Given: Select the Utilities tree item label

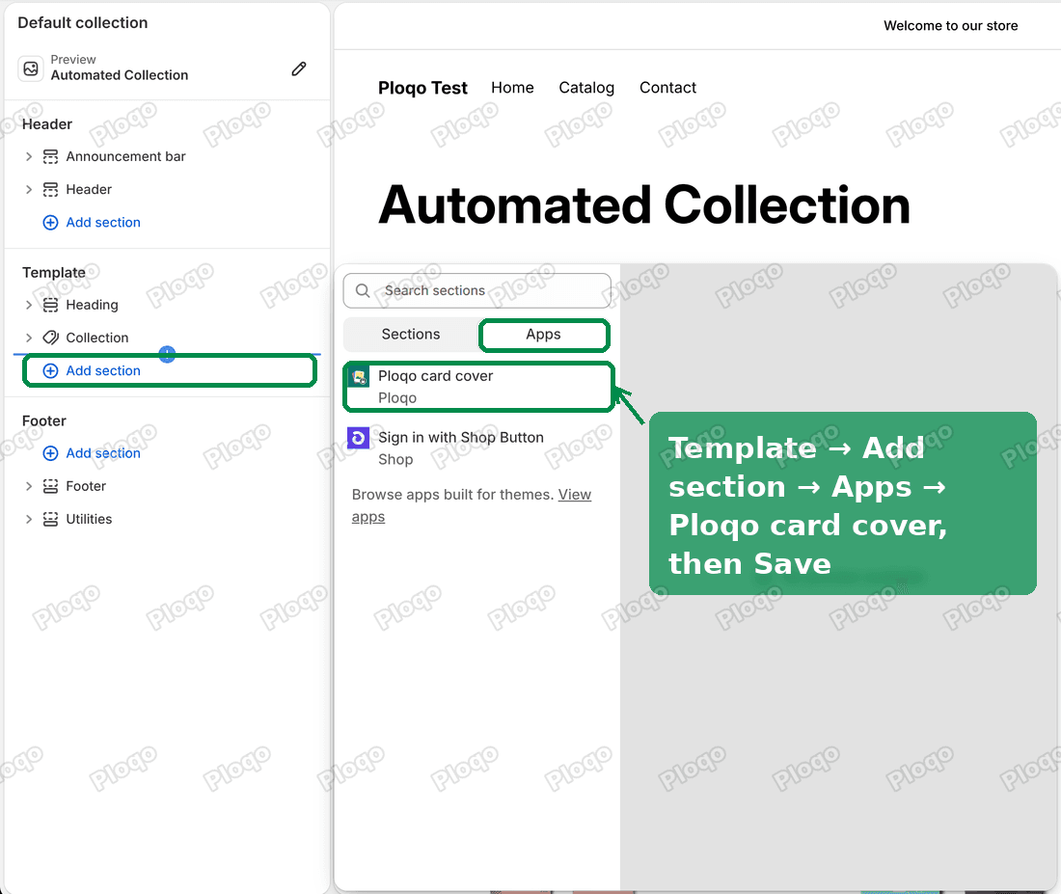Looking at the screenshot, I should pos(89,519).
